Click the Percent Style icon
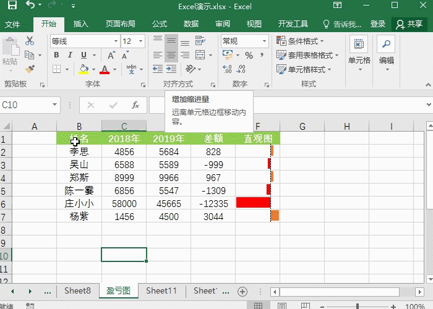The image size is (433, 309). (249, 55)
